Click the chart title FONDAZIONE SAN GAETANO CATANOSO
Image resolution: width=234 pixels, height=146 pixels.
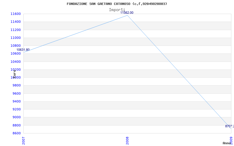pos(117,4)
